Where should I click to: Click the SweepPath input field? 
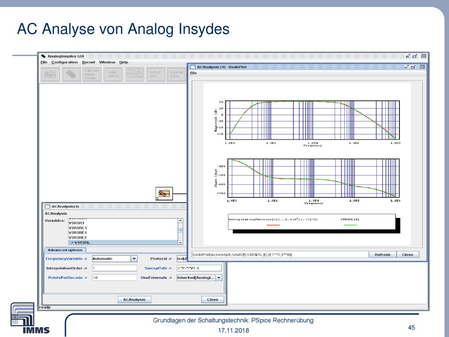click(200, 268)
